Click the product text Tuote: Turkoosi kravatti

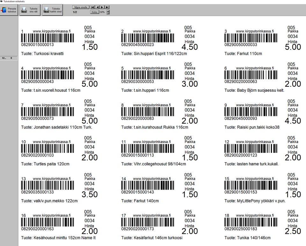click(42, 54)
